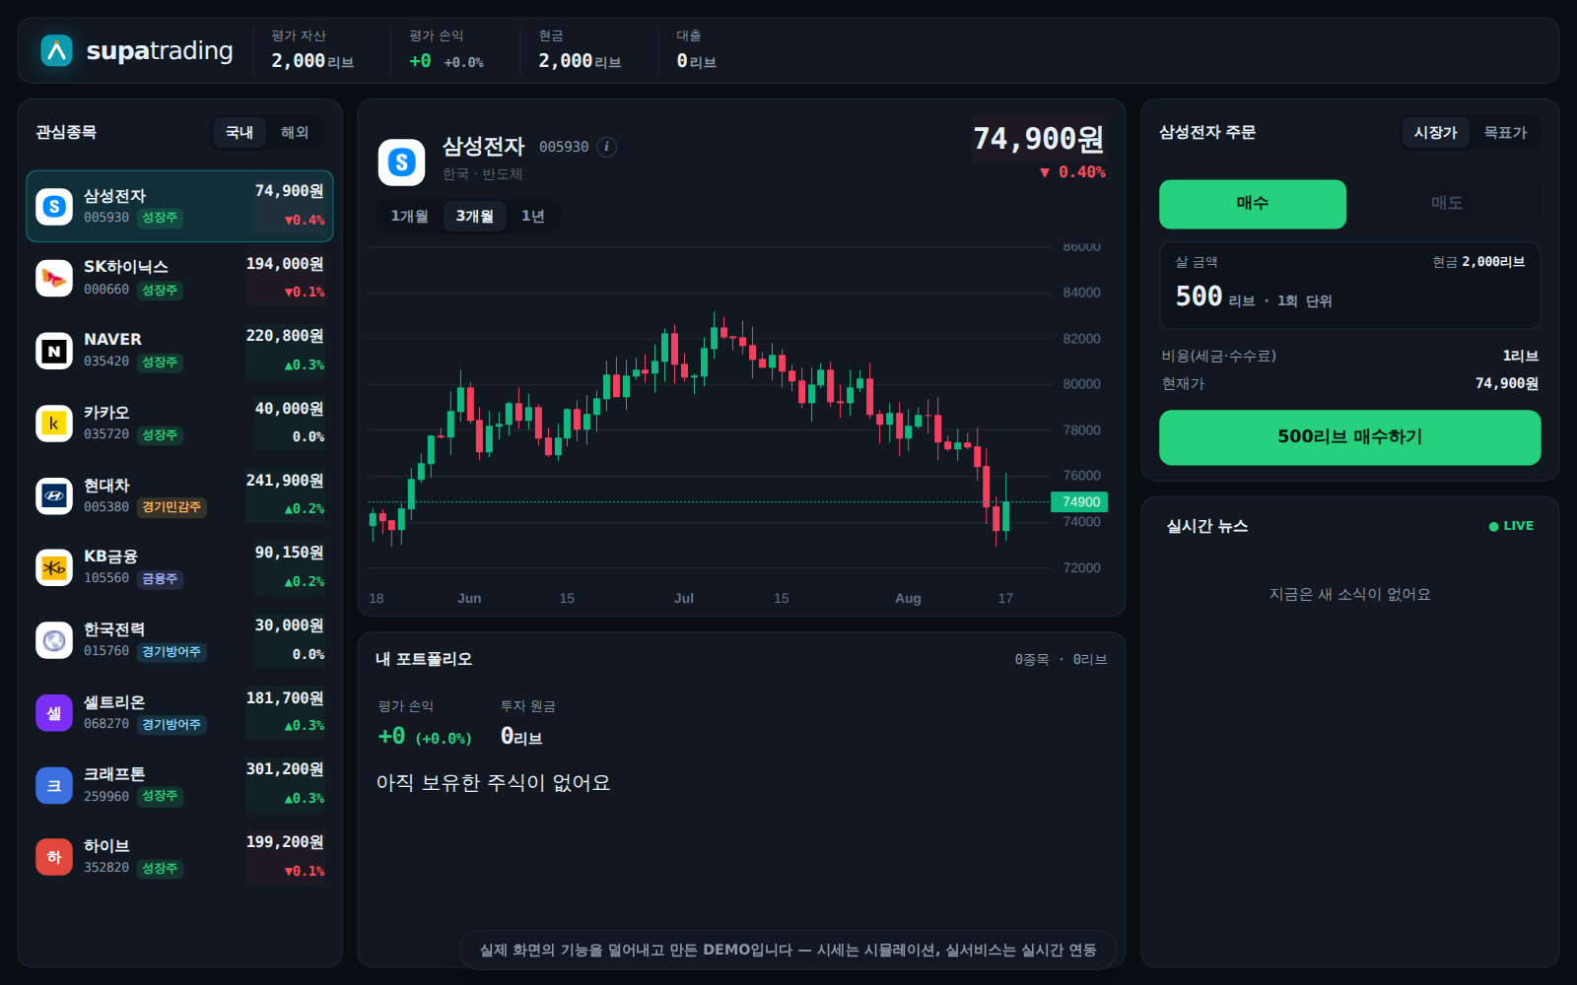
Task: Click the 하이브 logo icon
Action: (54, 857)
